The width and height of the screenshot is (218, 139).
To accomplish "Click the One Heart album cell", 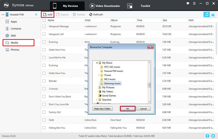I will [x=116, y=120].
